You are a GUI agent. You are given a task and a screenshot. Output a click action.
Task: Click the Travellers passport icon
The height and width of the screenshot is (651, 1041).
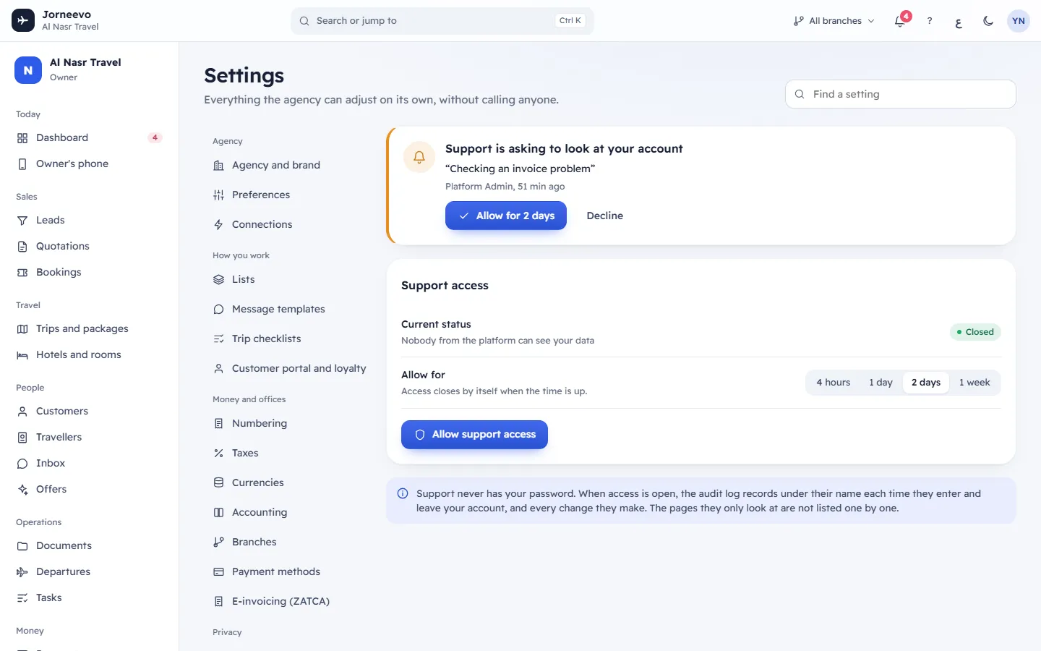coord(22,438)
